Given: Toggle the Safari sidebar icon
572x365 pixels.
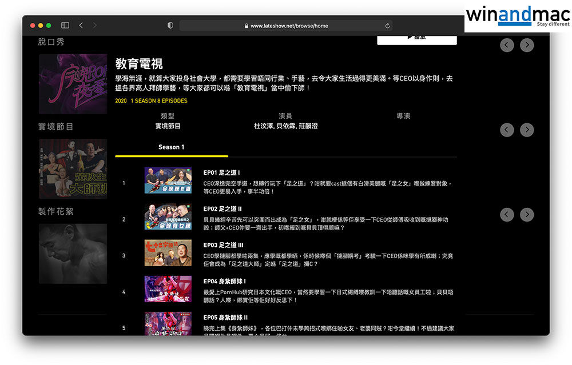Looking at the screenshot, I should tap(65, 26).
